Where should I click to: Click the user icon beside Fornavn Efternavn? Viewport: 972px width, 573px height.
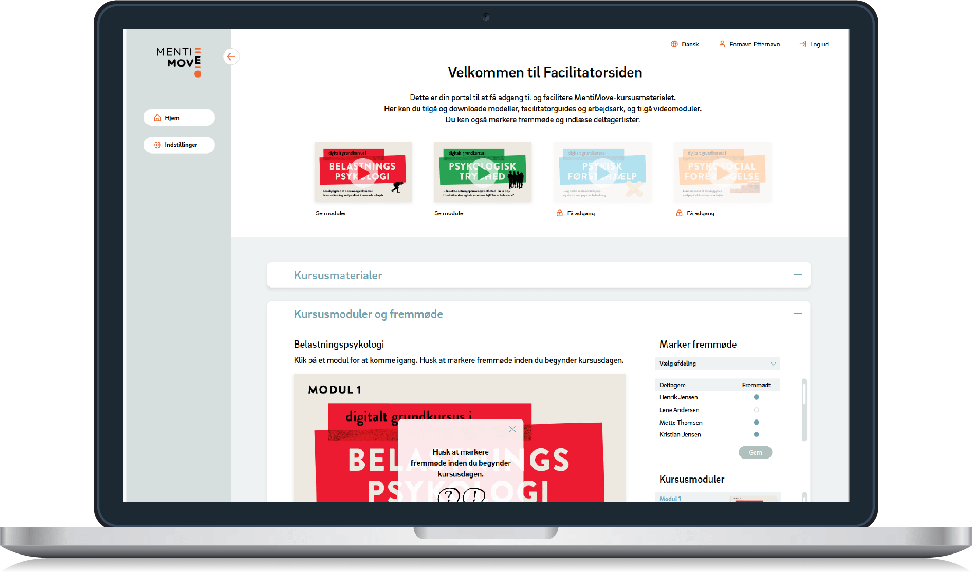coord(722,44)
